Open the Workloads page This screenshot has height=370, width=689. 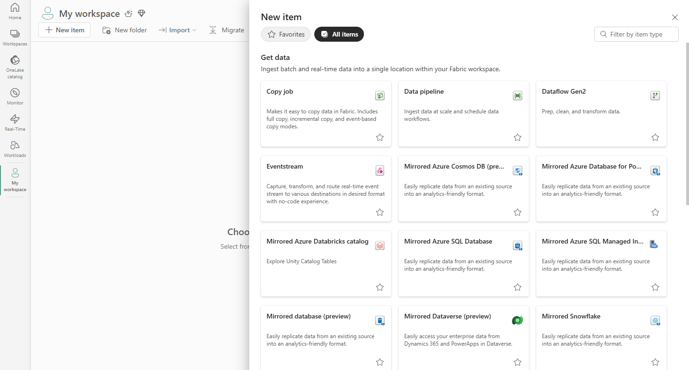coord(15,148)
